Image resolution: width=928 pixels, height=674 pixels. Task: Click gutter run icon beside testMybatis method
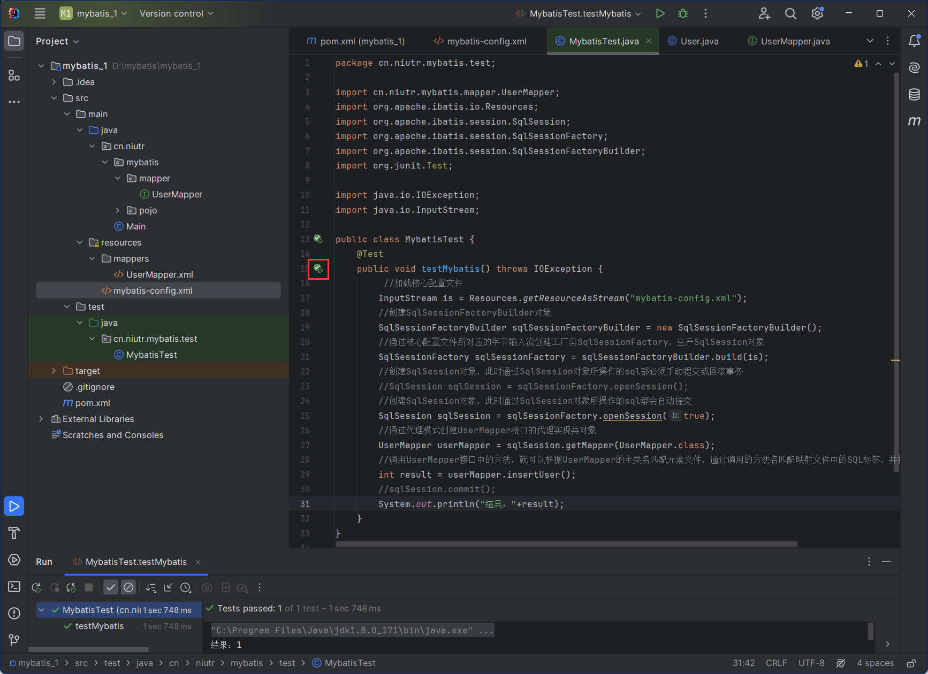[318, 269]
